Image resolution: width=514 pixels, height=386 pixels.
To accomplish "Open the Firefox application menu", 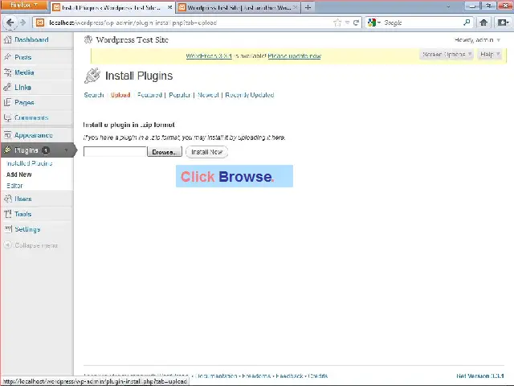I will tap(24, 6).
